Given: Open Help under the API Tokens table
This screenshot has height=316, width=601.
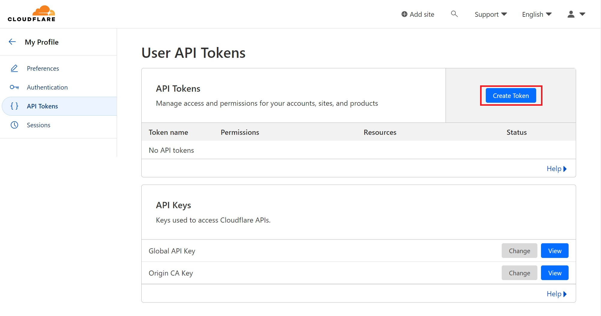Looking at the screenshot, I should (556, 168).
